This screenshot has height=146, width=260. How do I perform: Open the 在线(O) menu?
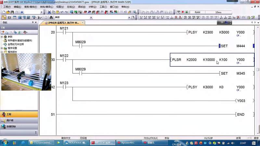[x=71, y=6]
